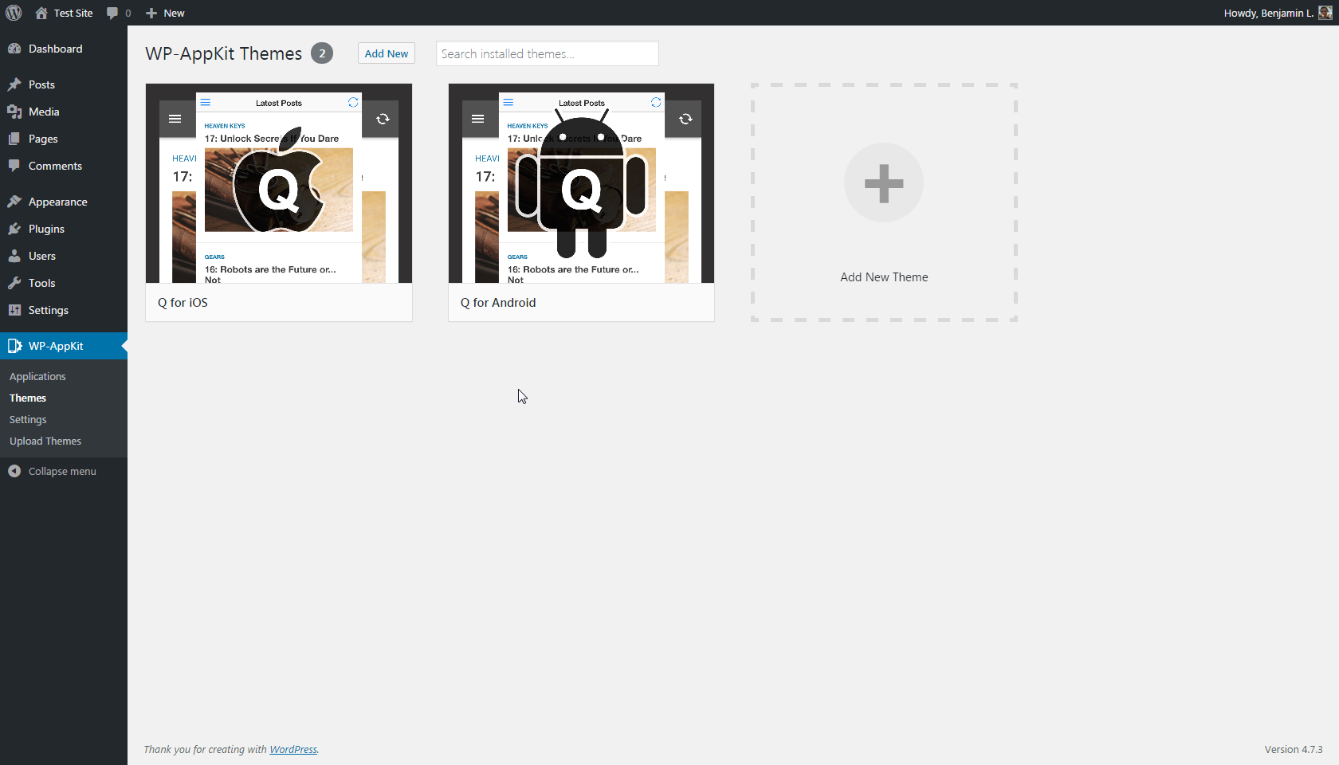
Task: Open the Applications submenu item
Action: tap(37, 376)
